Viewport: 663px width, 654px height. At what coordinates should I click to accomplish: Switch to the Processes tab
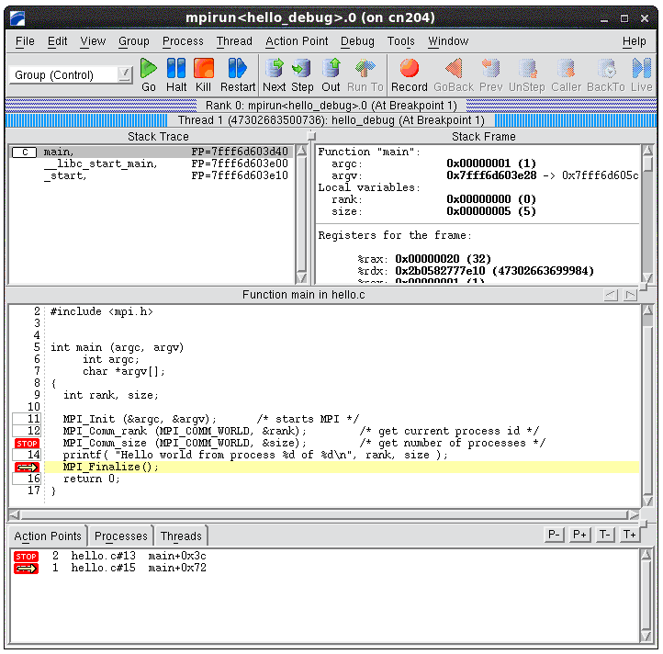120,536
